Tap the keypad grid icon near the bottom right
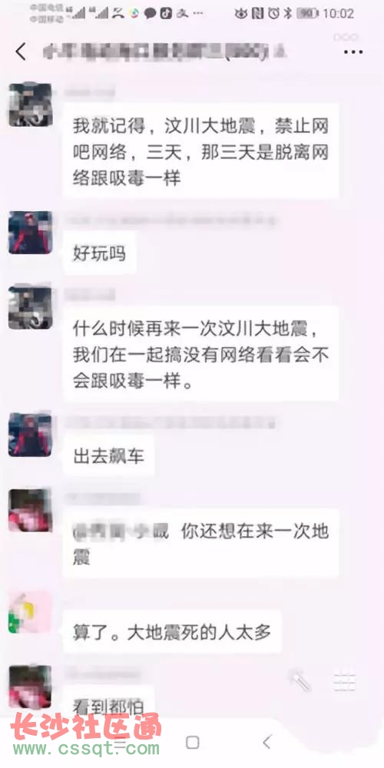The height and width of the screenshot is (768, 384). click(344, 681)
